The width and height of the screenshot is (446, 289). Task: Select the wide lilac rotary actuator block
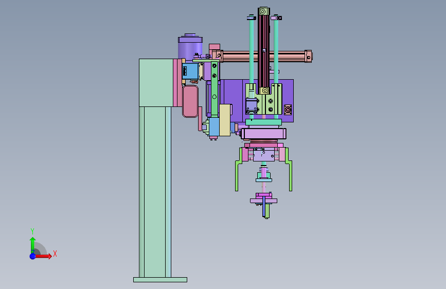point(264,133)
